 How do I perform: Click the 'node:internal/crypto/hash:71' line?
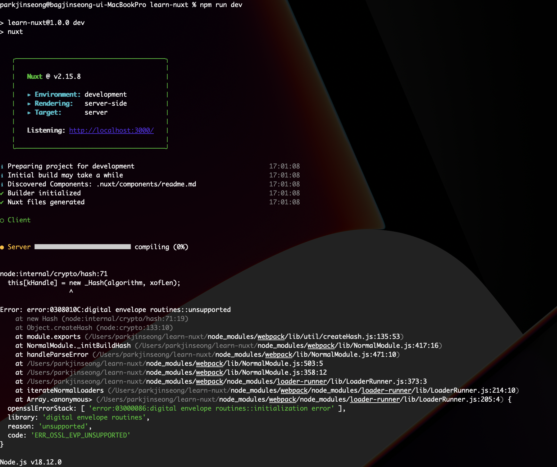(54, 274)
